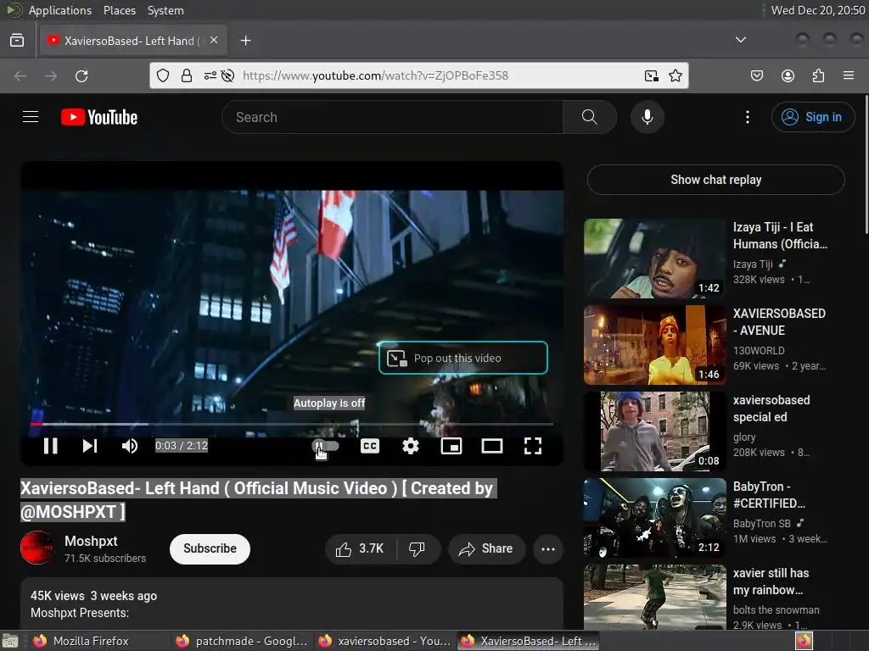869x651 pixels.
Task: Pause the video with the pause button
Action: [50, 446]
